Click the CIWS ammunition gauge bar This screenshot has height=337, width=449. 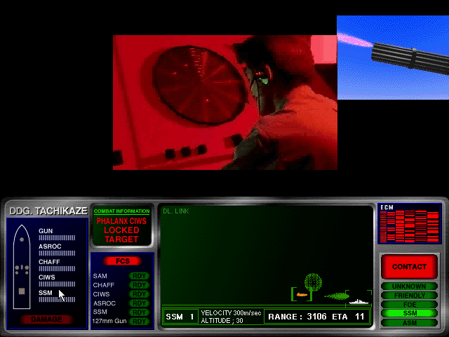pyautogui.click(x=57, y=284)
